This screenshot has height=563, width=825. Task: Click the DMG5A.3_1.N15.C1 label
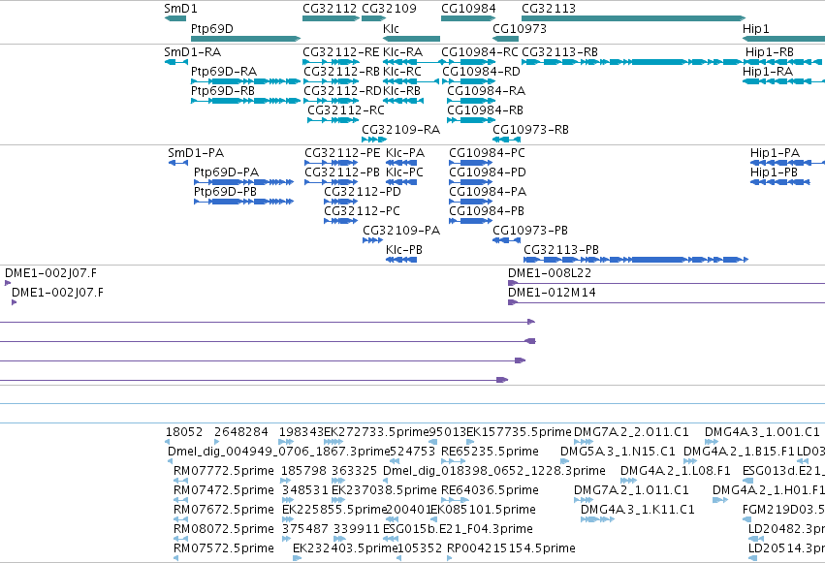(618, 452)
